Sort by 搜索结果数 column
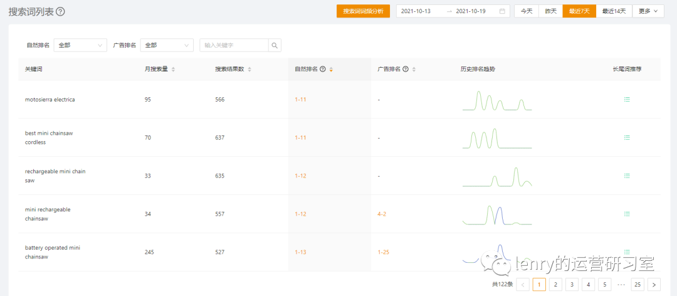The width and height of the screenshot is (677, 296). 249,69
